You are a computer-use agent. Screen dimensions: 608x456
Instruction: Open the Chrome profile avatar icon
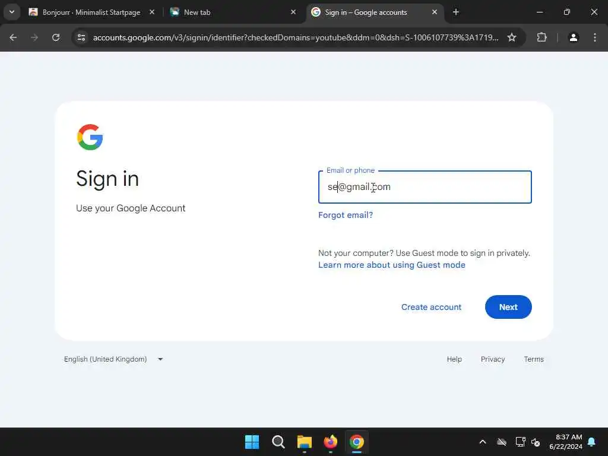574,37
